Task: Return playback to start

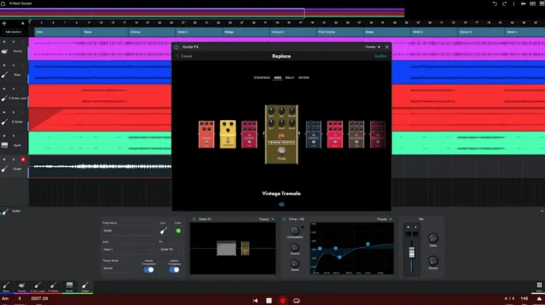Action: coord(255,300)
